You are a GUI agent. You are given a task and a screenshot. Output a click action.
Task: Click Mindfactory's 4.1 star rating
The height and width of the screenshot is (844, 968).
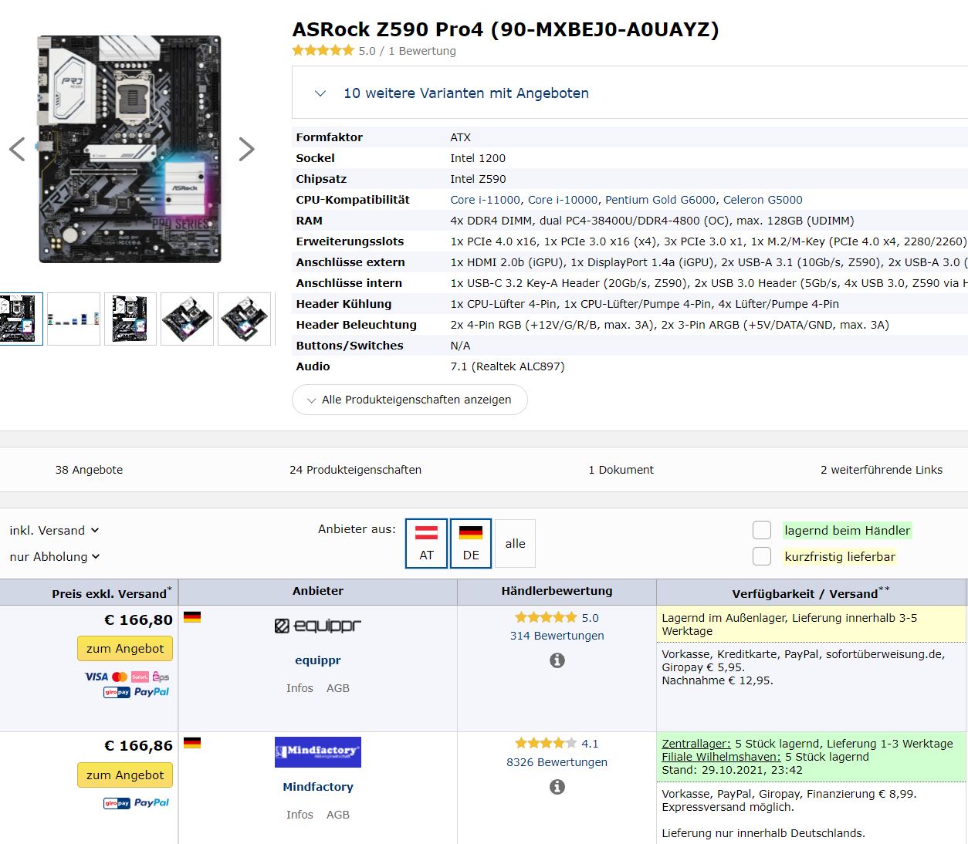point(546,744)
